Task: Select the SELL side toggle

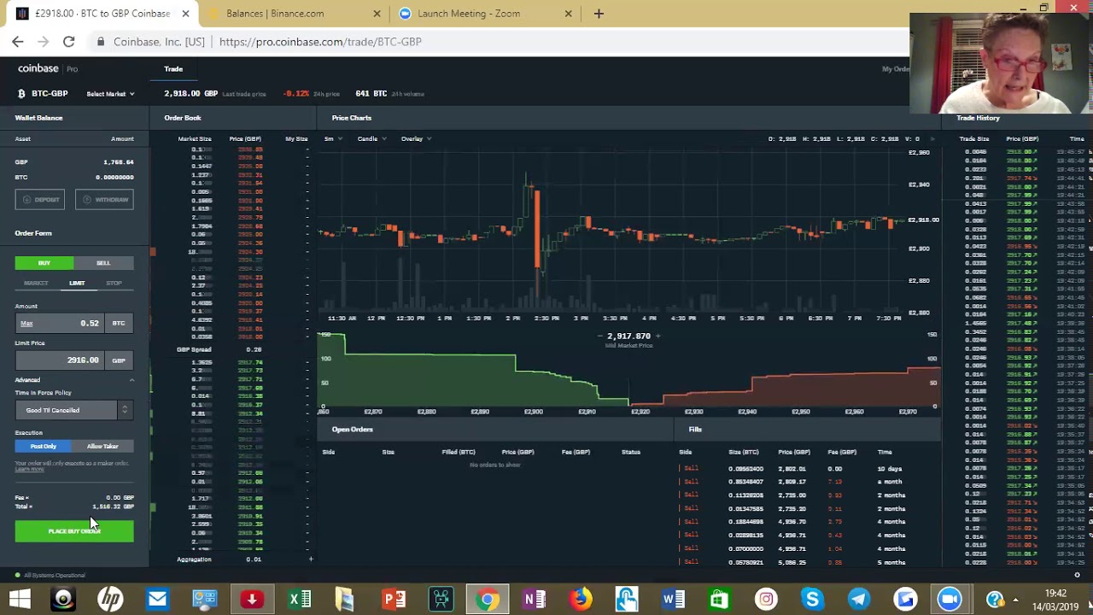Action: pyautogui.click(x=103, y=263)
